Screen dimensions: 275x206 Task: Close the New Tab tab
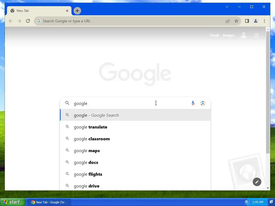(67, 11)
